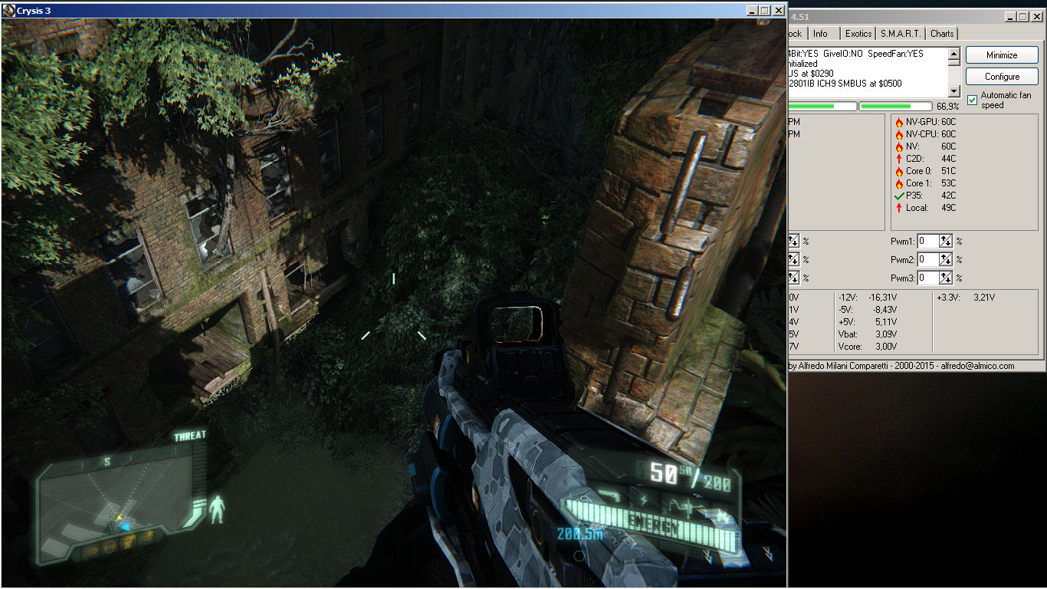Viewport: 1047px width, 589px height.
Task: Click the +3.3V reading 3,21V
Action: tap(985, 297)
